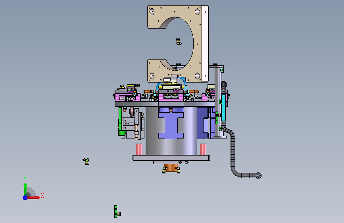Select the right pink support pillar
Image resolution: width=344 pixels, height=223 pixels.
click(203, 149)
